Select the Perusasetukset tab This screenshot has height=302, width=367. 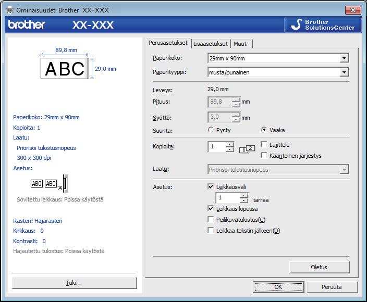(x=168, y=43)
